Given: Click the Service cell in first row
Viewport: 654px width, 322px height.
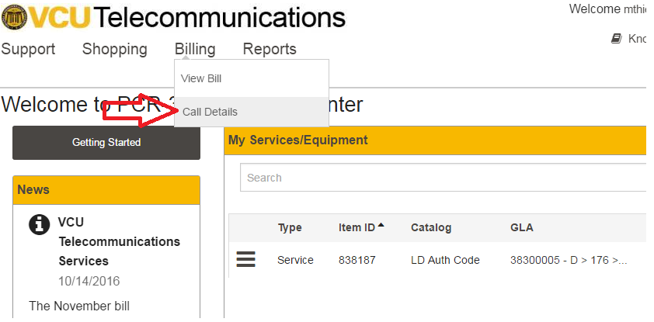Looking at the screenshot, I should [295, 260].
